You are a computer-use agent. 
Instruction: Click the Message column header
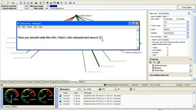click(x=88, y=93)
